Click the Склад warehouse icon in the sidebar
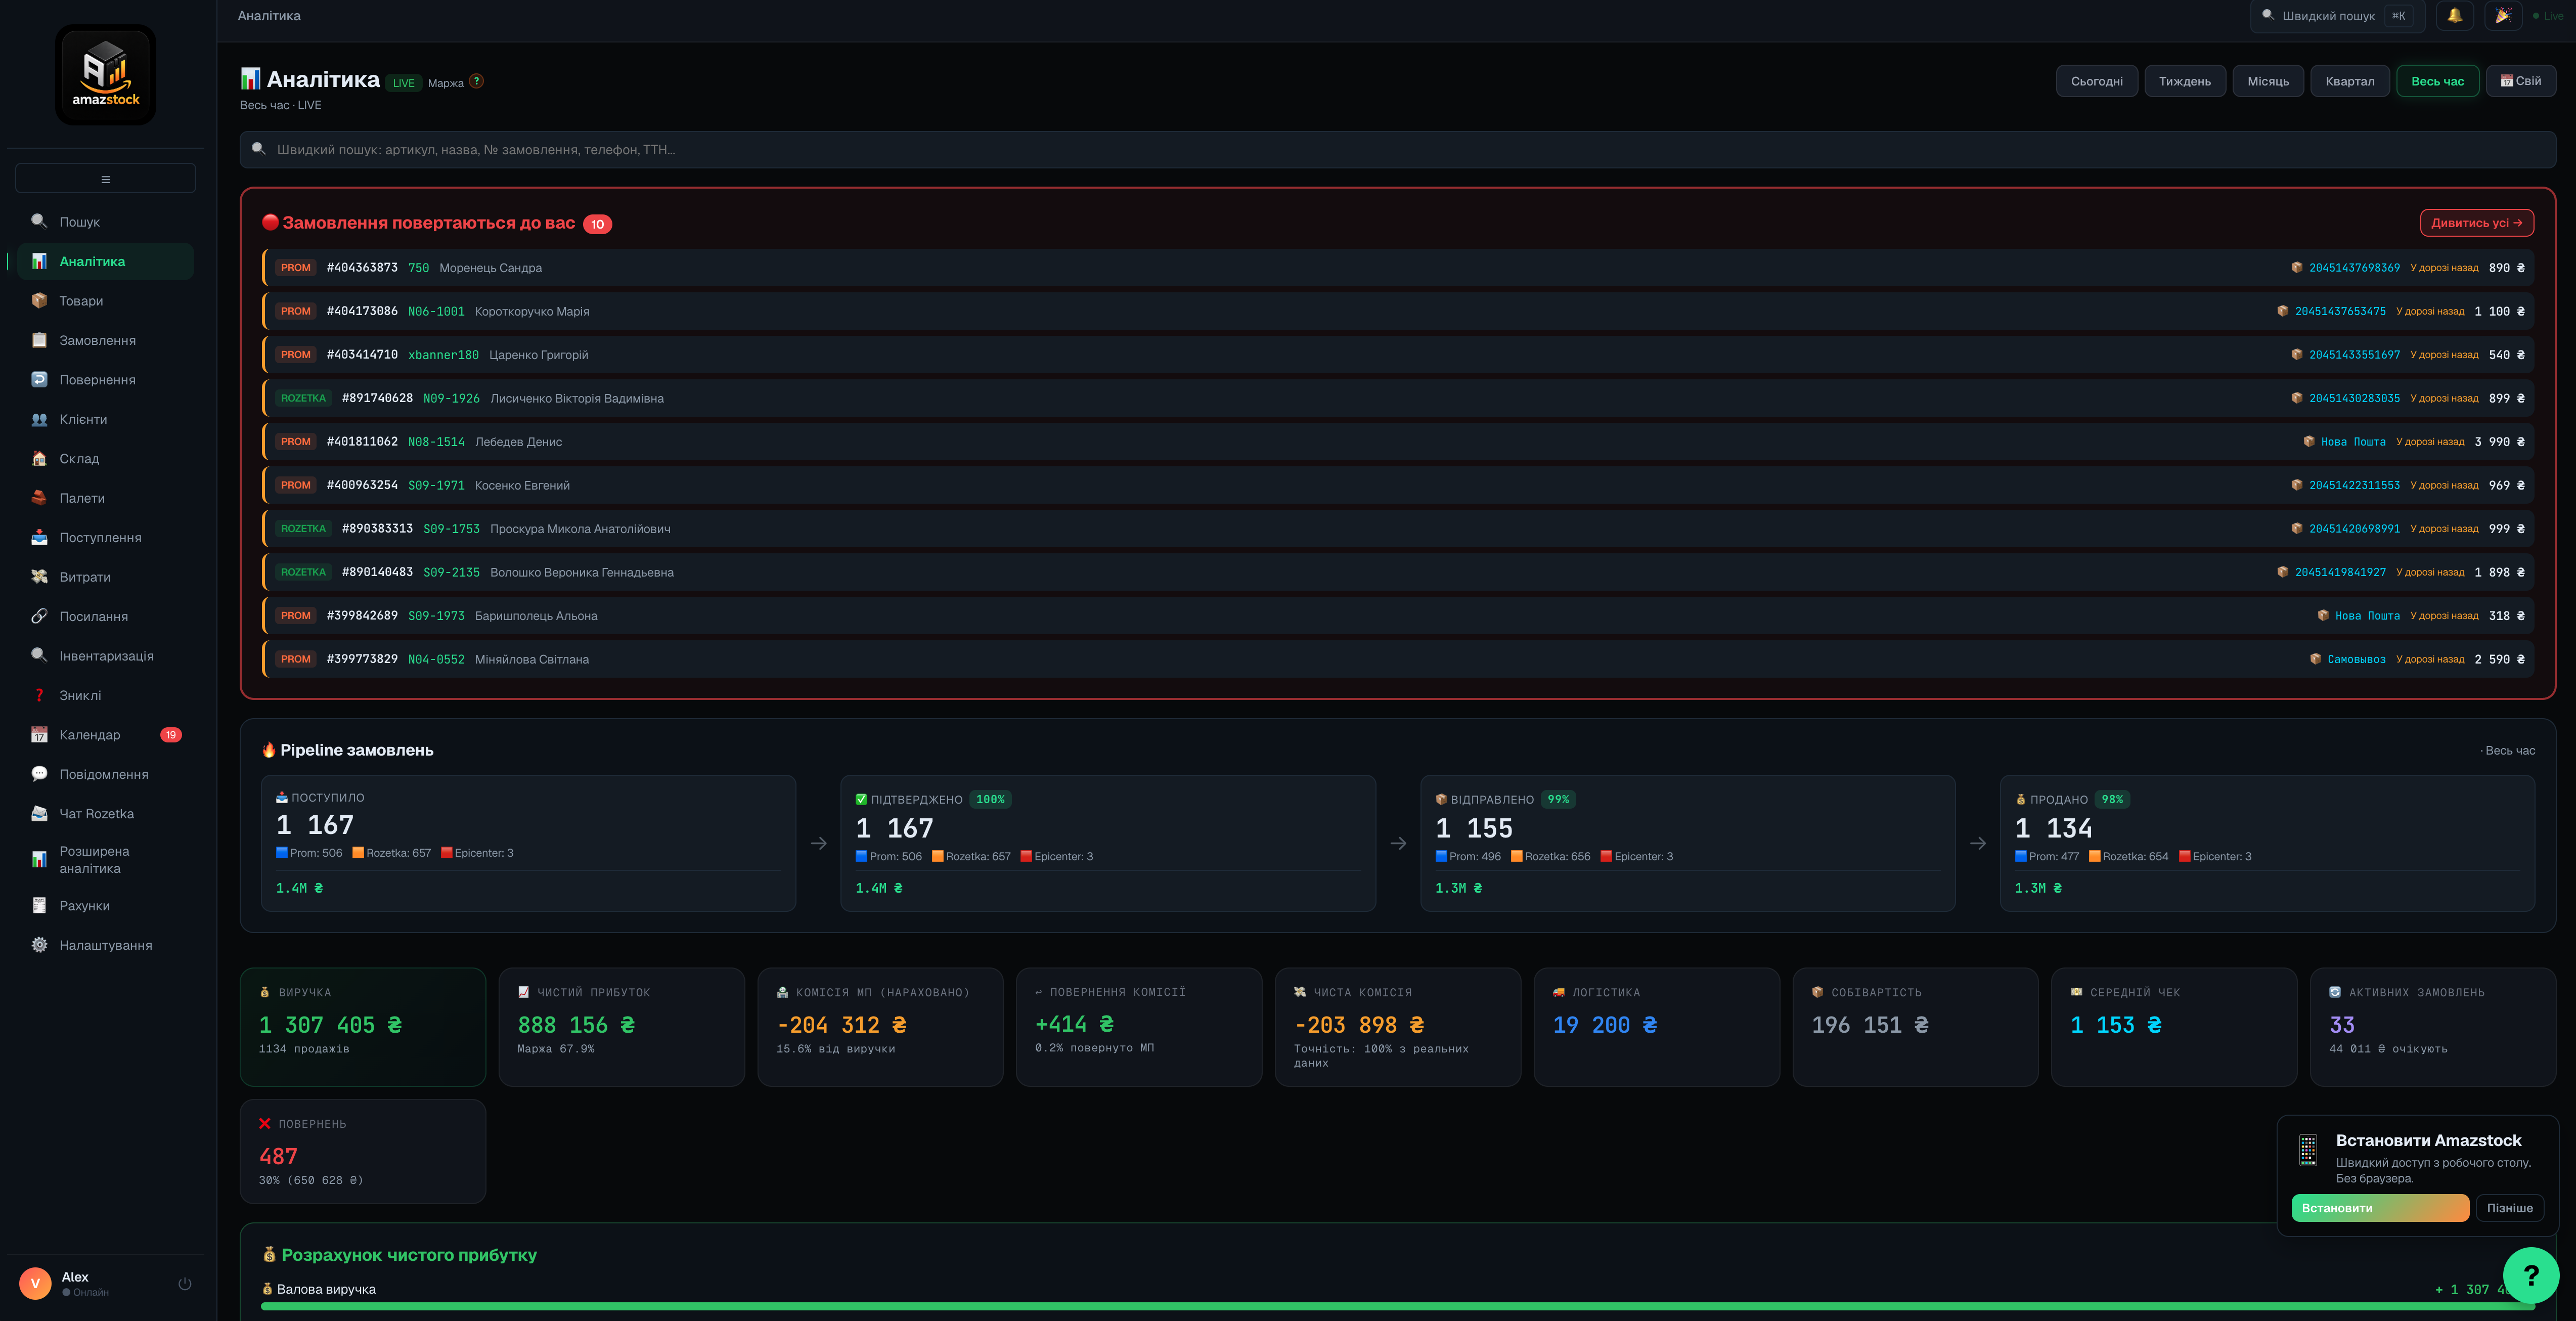 39,458
